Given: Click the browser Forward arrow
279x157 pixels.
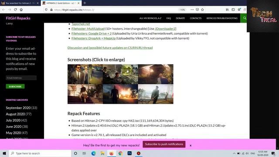Looking at the screenshot, I should [x=10, y=10].
